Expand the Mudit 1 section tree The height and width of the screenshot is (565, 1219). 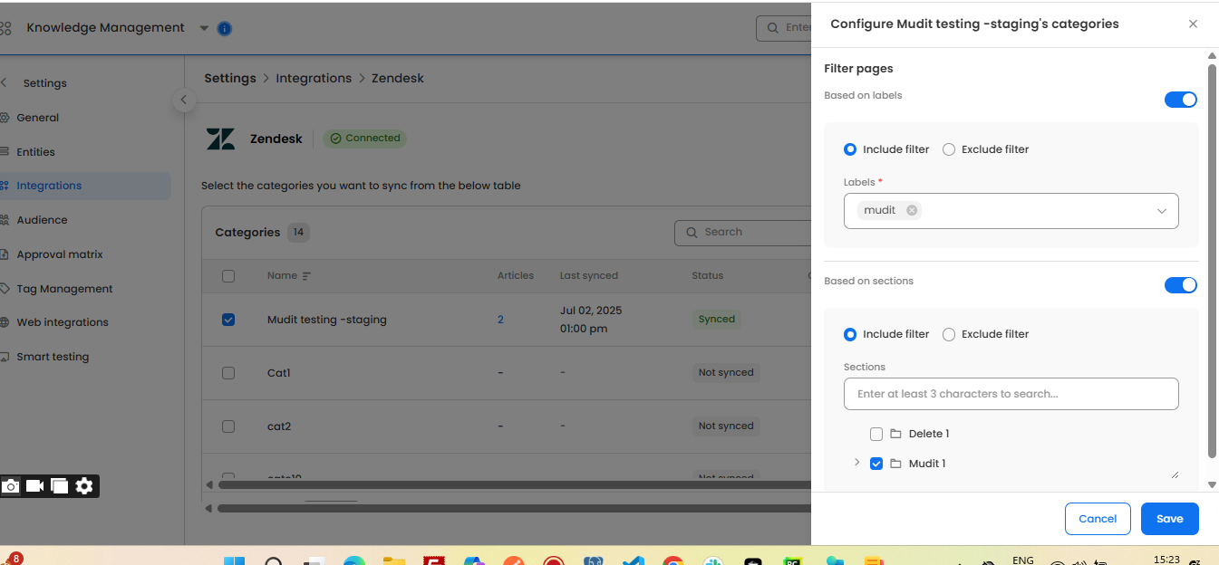click(x=856, y=463)
